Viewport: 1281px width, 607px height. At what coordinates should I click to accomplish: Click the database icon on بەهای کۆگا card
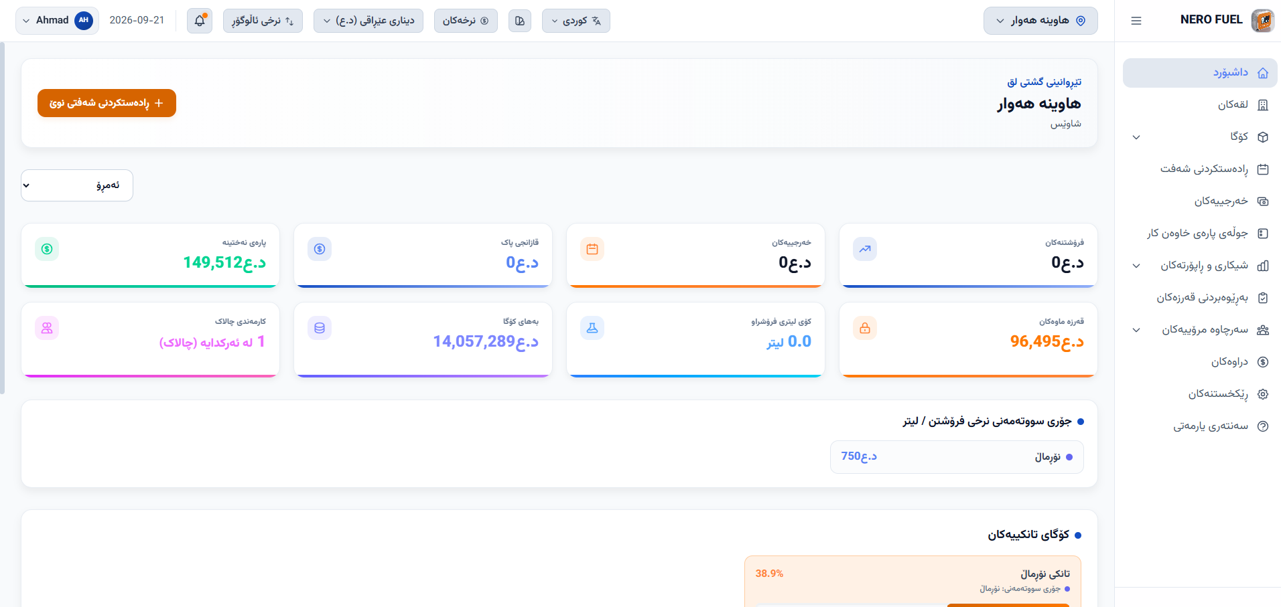pos(320,328)
